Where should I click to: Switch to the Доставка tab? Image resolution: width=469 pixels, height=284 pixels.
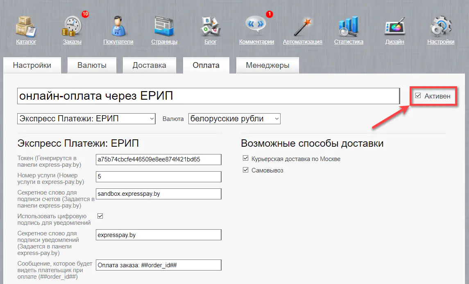click(149, 65)
